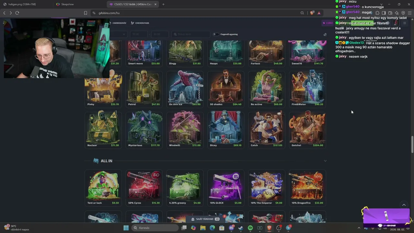Open the Mysterious case

(144, 130)
